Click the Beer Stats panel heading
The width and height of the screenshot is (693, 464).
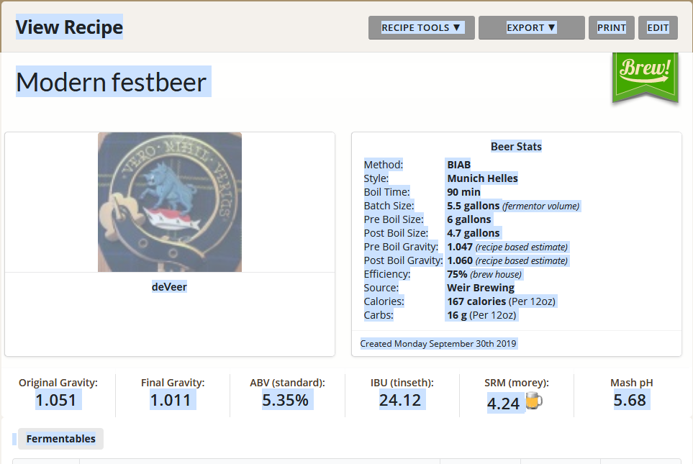pos(516,147)
